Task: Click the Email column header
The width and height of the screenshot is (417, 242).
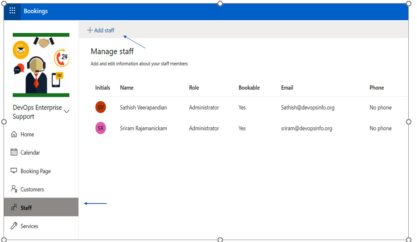Action: coord(287,88)
